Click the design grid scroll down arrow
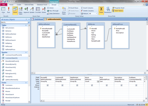The width and height of the screenshot is (148, 106). tap(146, 99)
